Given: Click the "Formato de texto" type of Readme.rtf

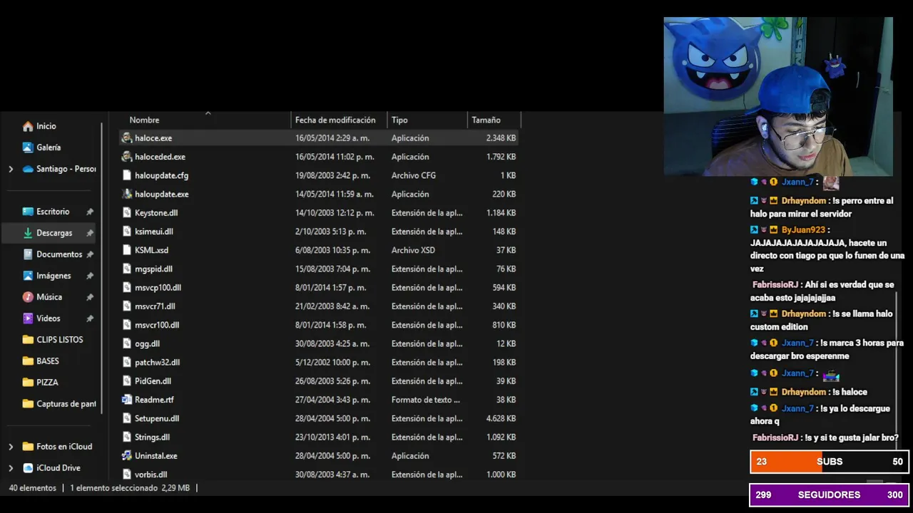Looking at the screenshot, I should pos(425,400).
